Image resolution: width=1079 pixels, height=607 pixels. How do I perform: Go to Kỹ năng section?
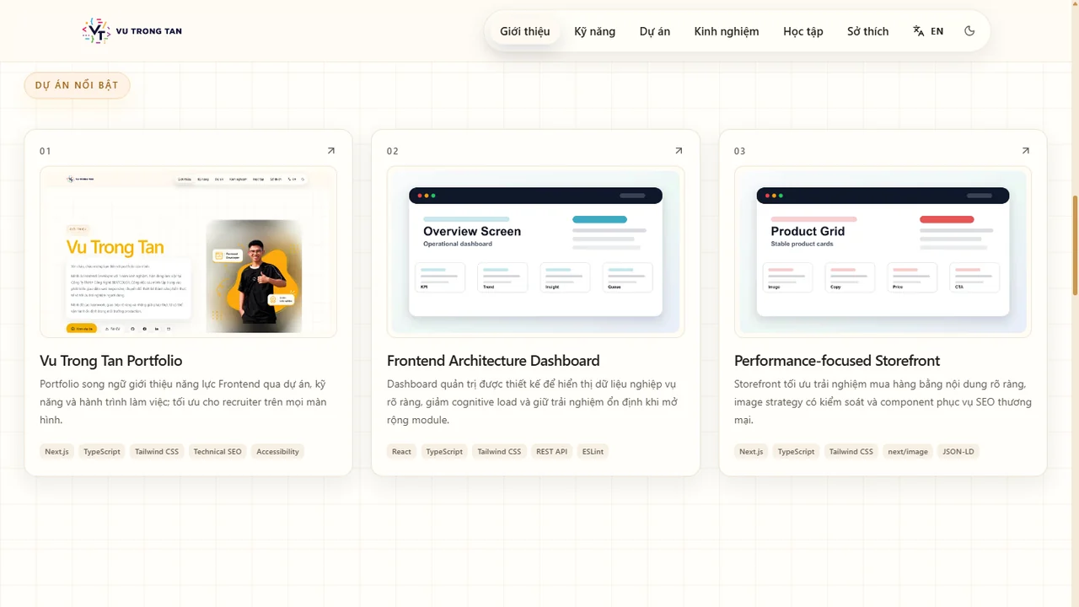(x=595, y=31)
